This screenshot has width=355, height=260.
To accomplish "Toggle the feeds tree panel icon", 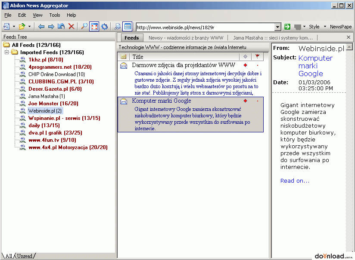I will pyautogui.click(x=117, y=27).
